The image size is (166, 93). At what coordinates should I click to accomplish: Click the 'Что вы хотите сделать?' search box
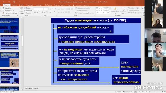(81, 5)
